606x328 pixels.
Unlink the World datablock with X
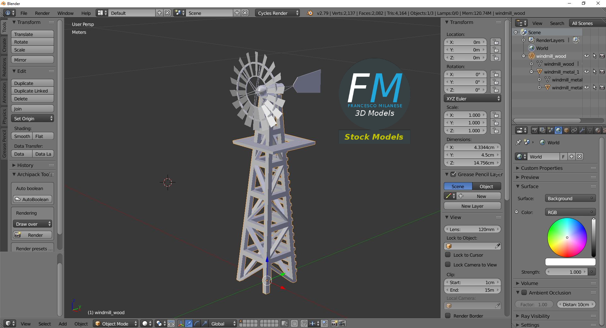pos(579,157)
